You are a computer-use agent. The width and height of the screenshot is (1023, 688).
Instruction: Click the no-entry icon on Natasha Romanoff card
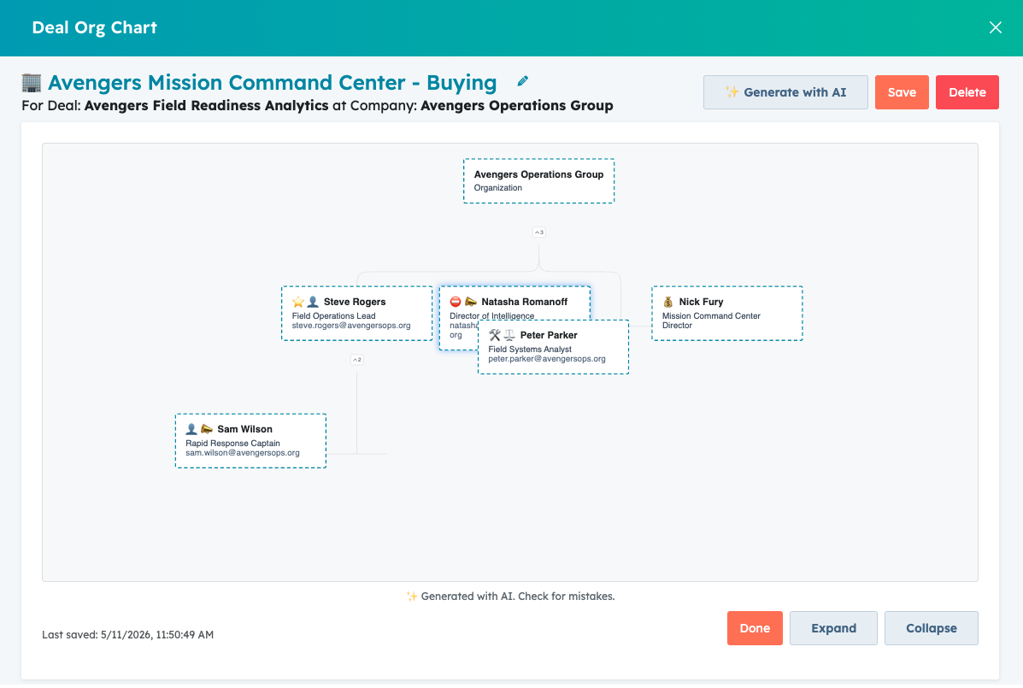pyautogui.click(x=456, y=302)
